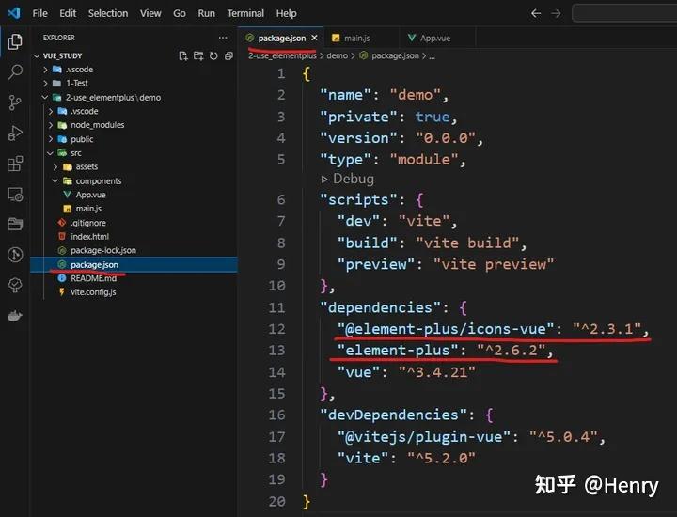The height and width of the screenshot is (517, 677).
Task: Open the Explorer view in activity bar
Action: point(15,42)
